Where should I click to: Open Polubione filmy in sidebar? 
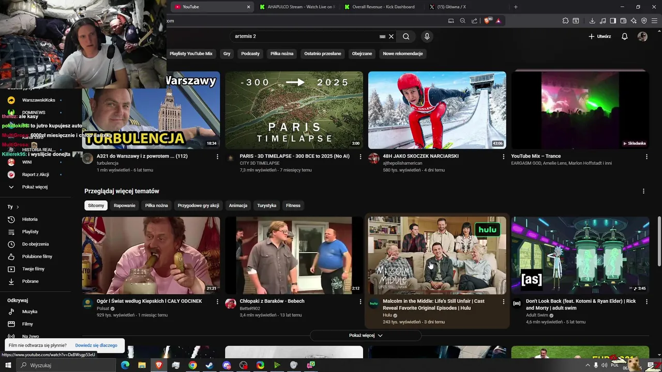click(37, 256)
